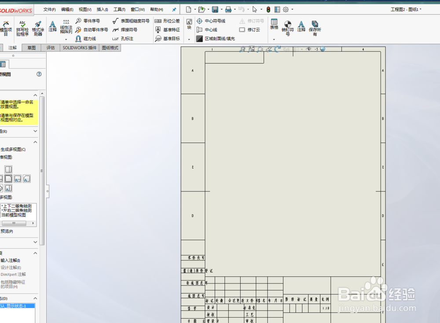440x323 pixels.
Task: Click the 表格 tables tool
Action: coord(274,24)
